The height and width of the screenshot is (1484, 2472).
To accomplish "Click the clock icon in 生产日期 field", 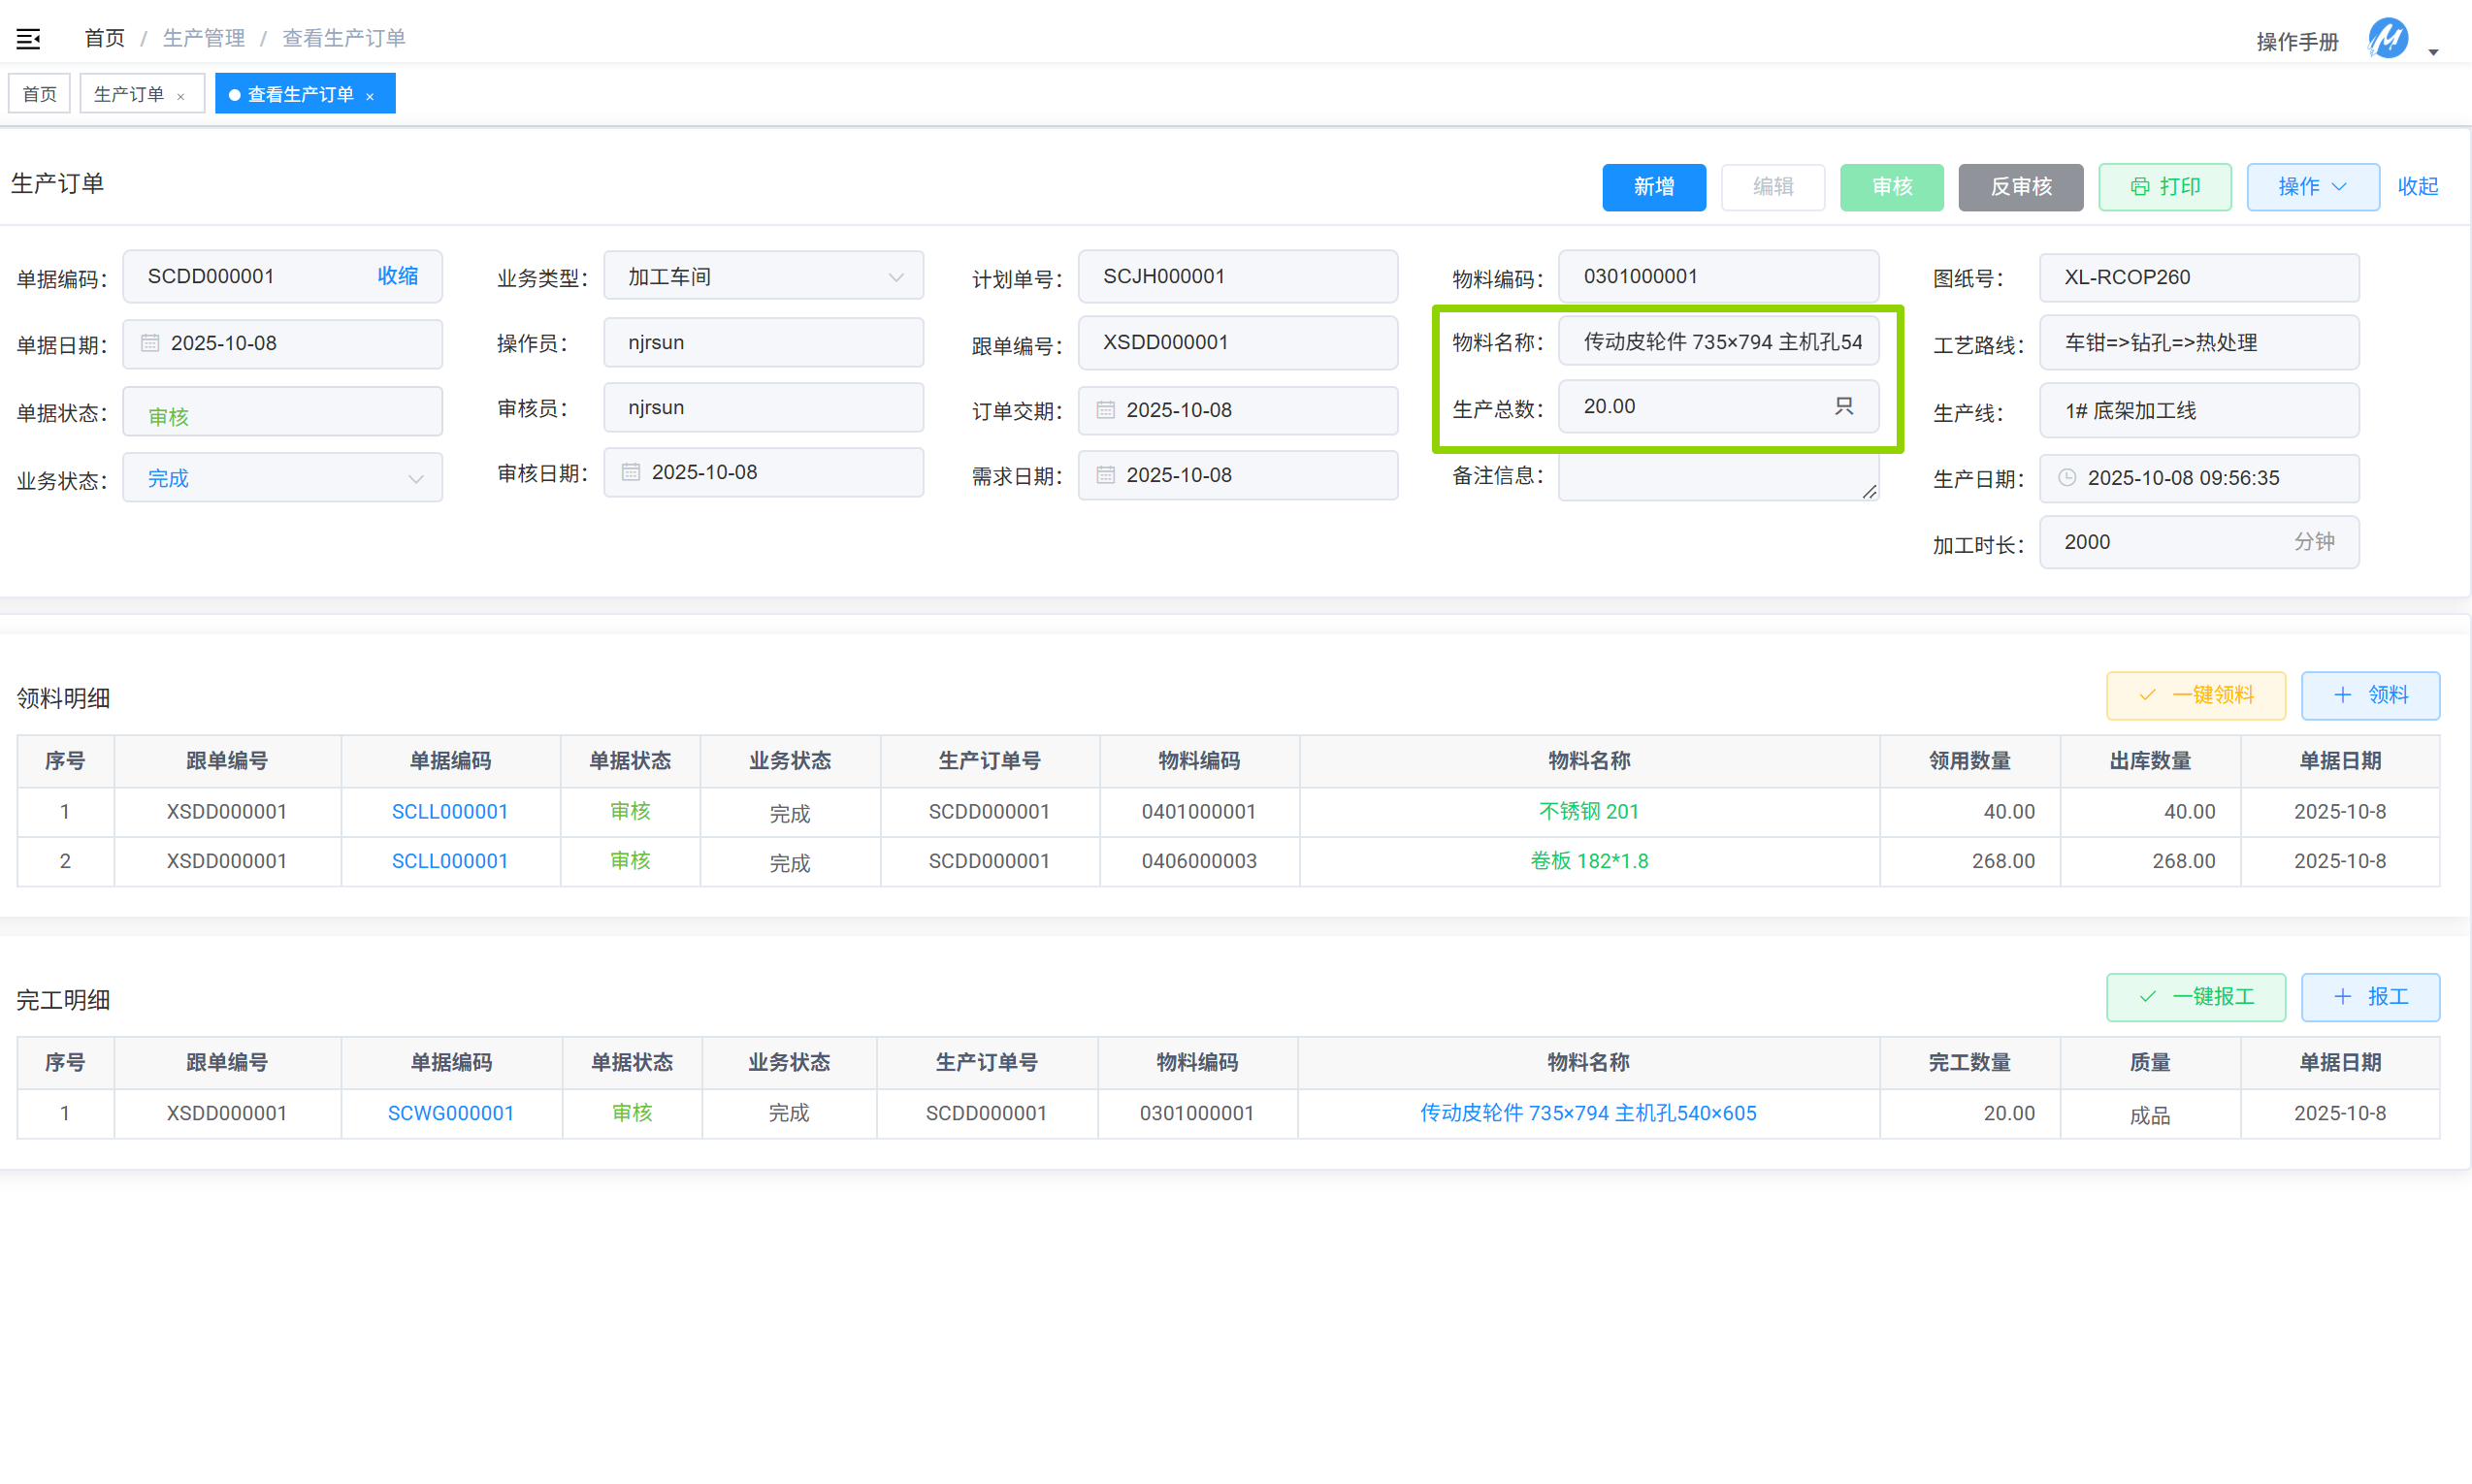I will 2067,478.
